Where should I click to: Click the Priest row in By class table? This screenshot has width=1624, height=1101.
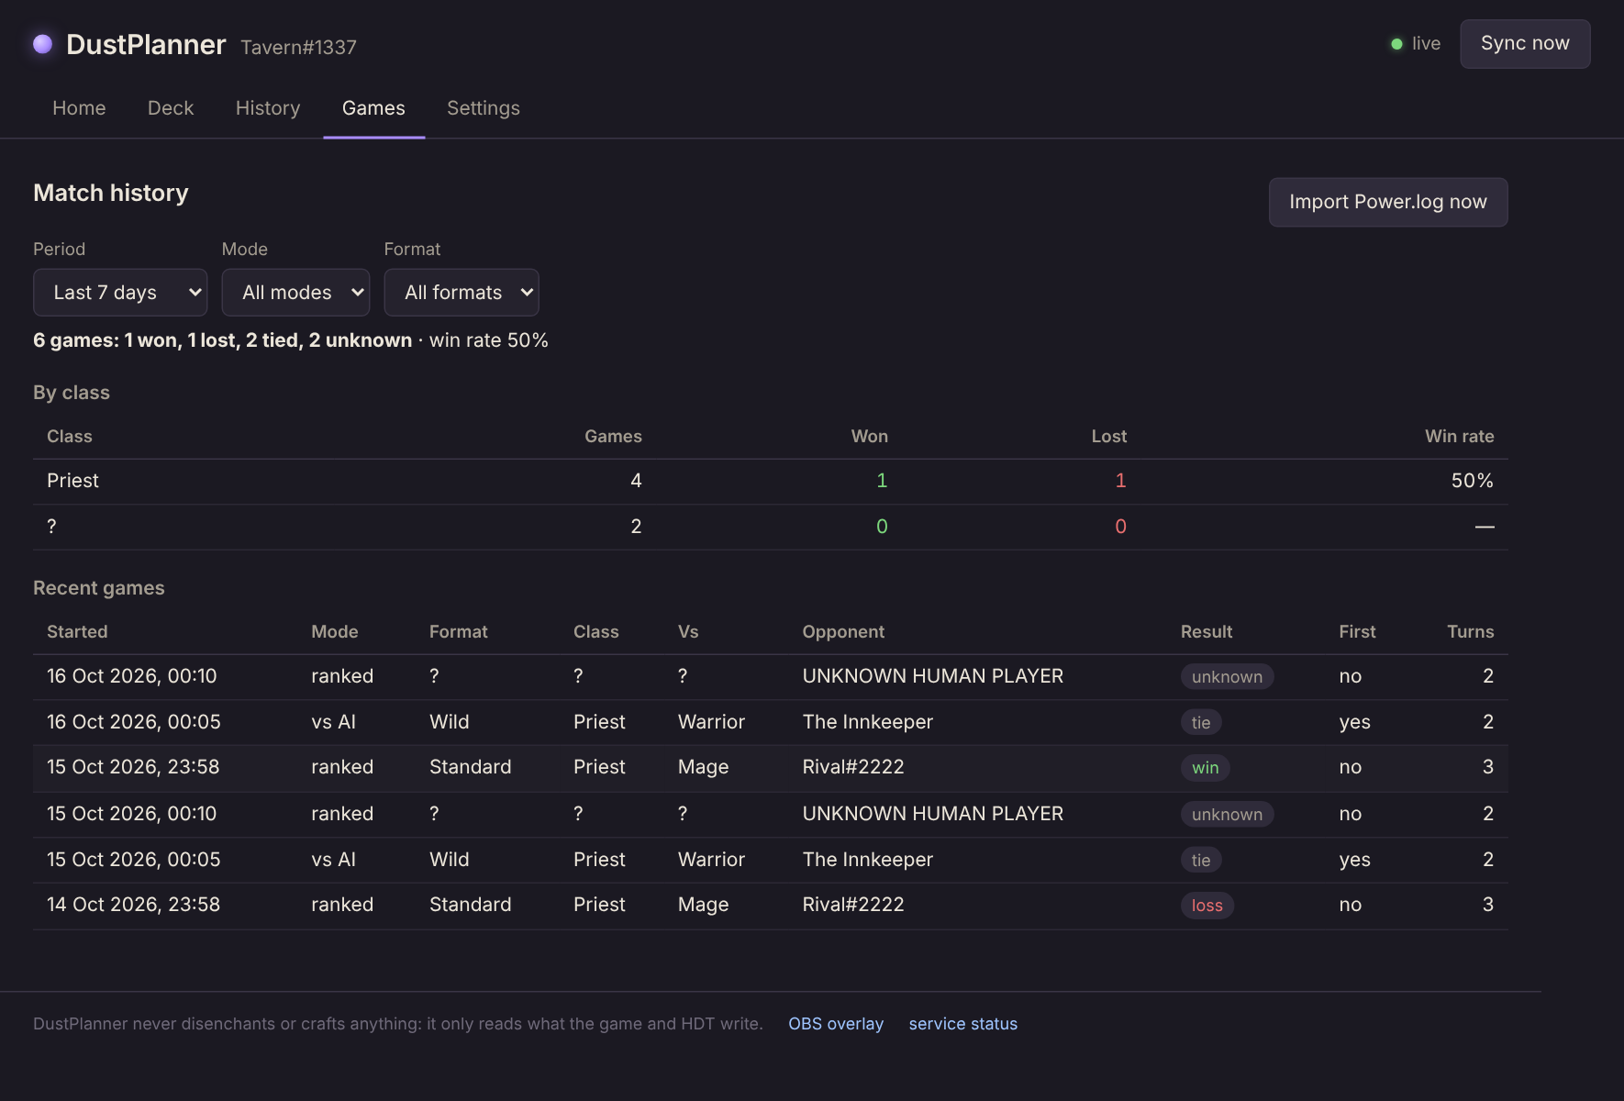pyautogui.click(x=771, y=481)
